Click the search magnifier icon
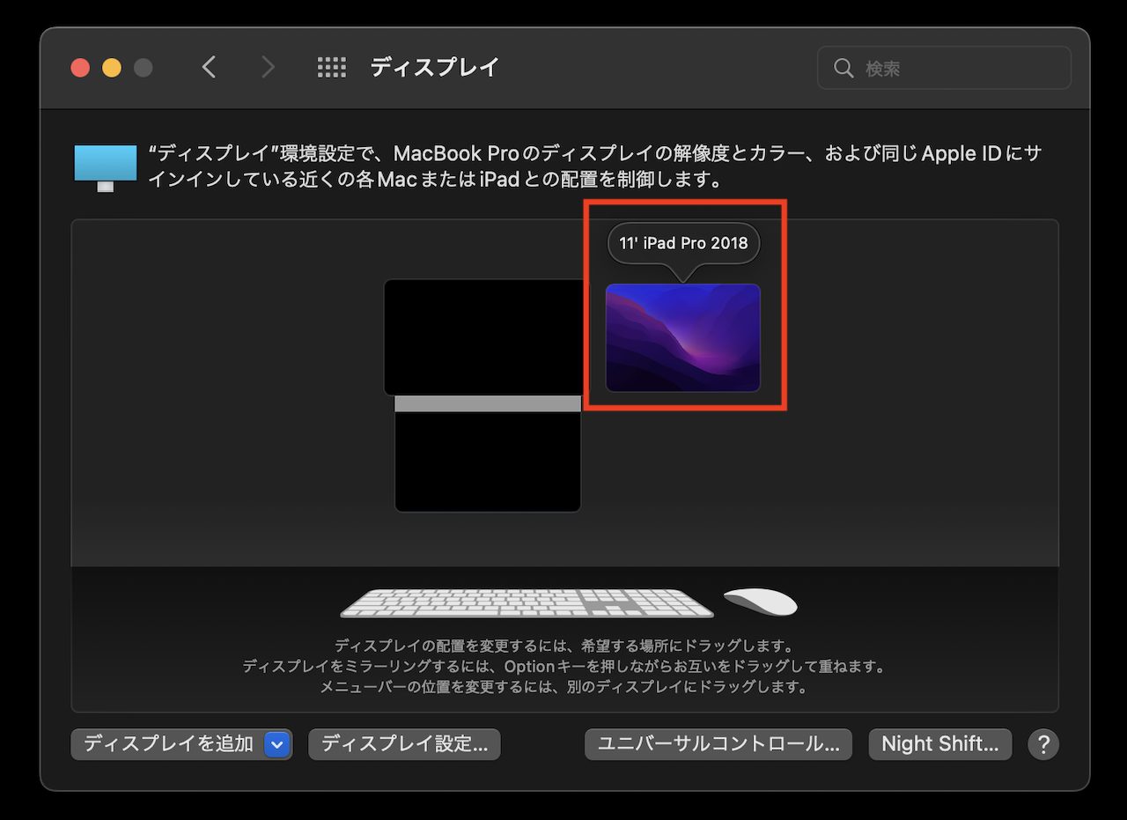The height and width of the screenshot is (820, 1127). [x=843, y=69]
